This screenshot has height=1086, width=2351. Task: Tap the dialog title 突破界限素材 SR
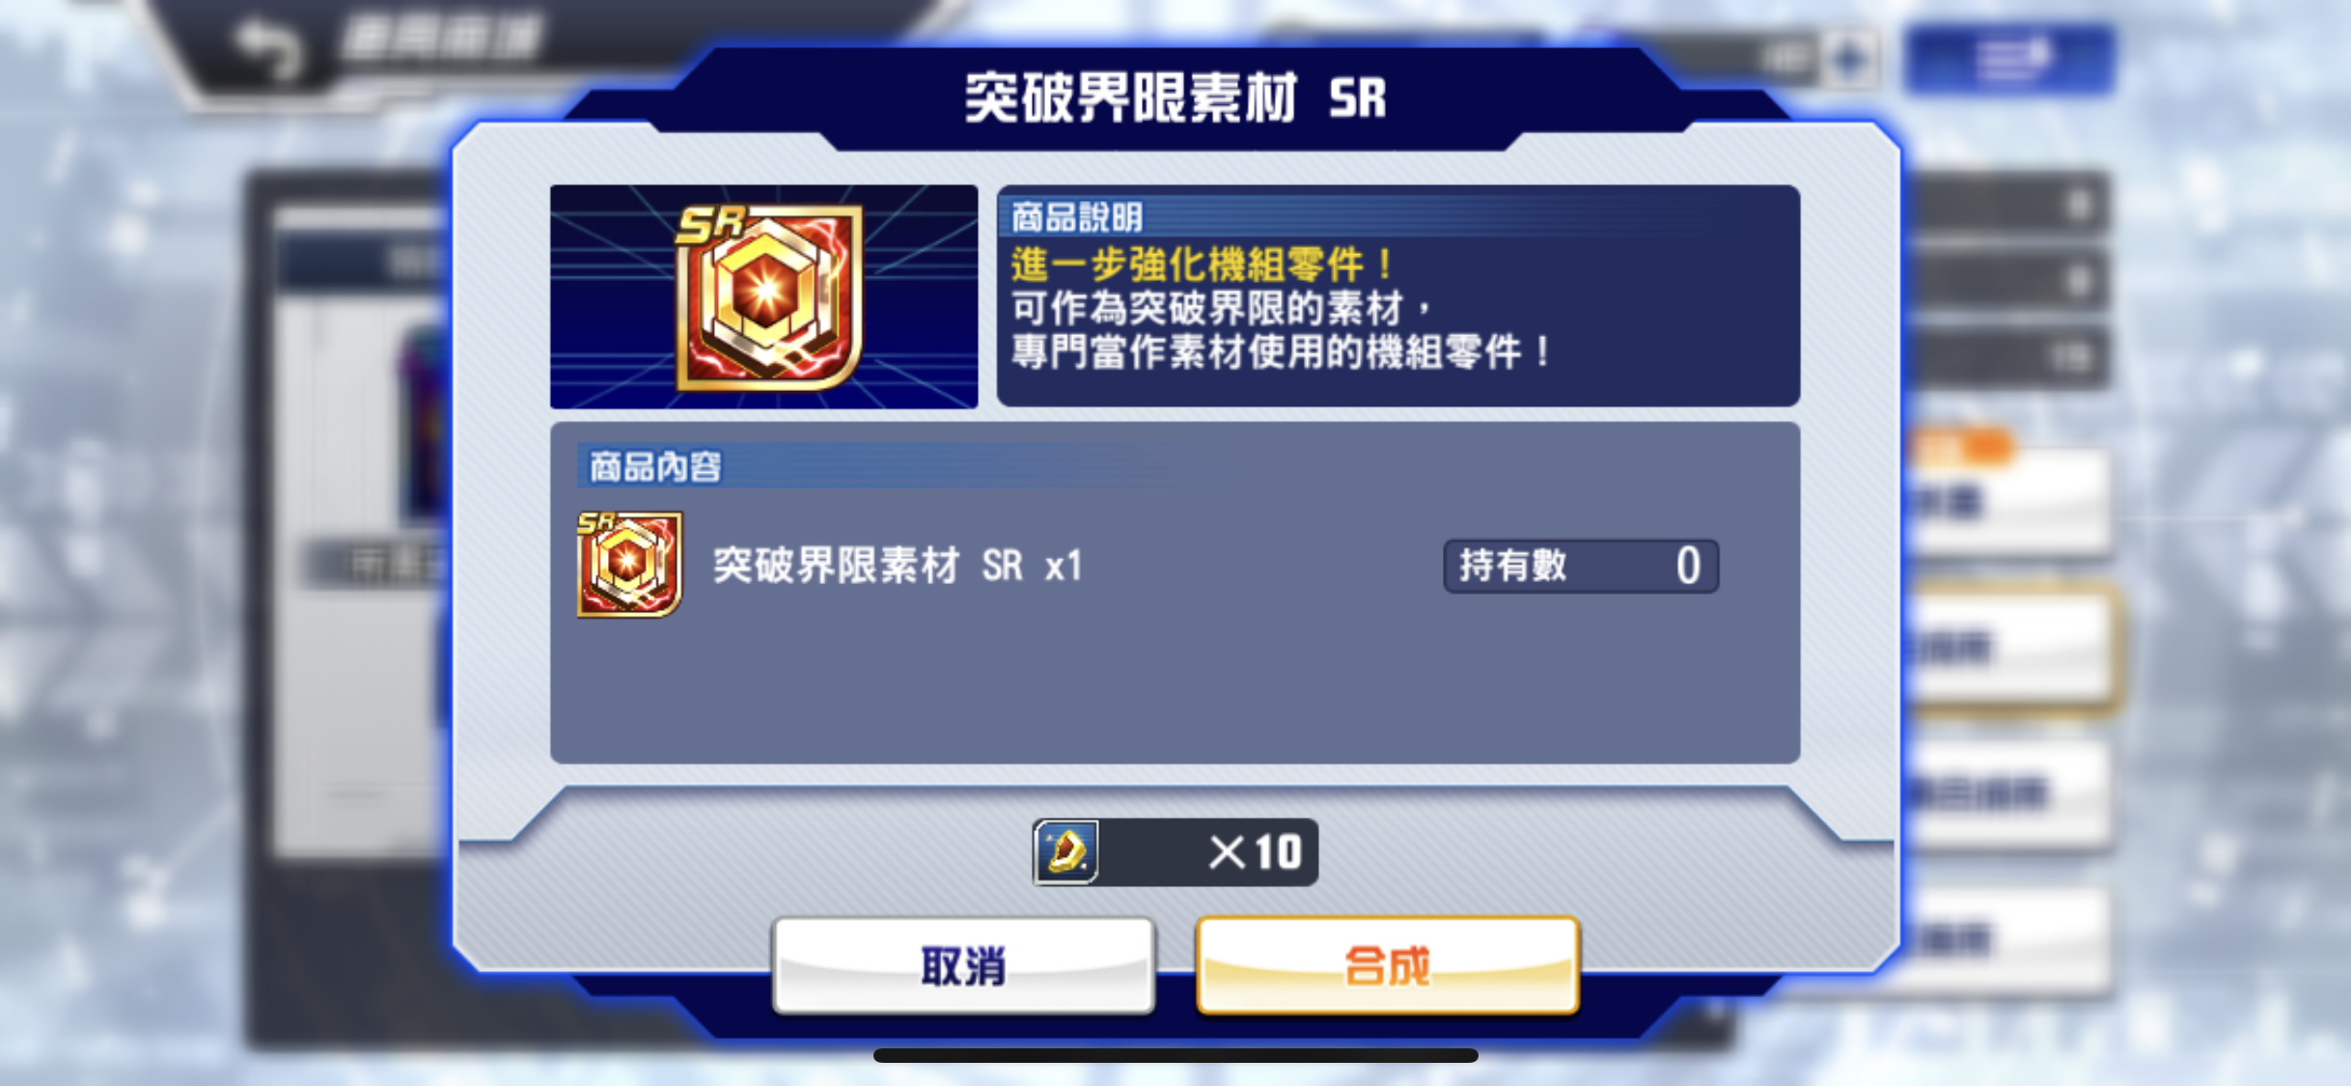(x=1175, y=98)
